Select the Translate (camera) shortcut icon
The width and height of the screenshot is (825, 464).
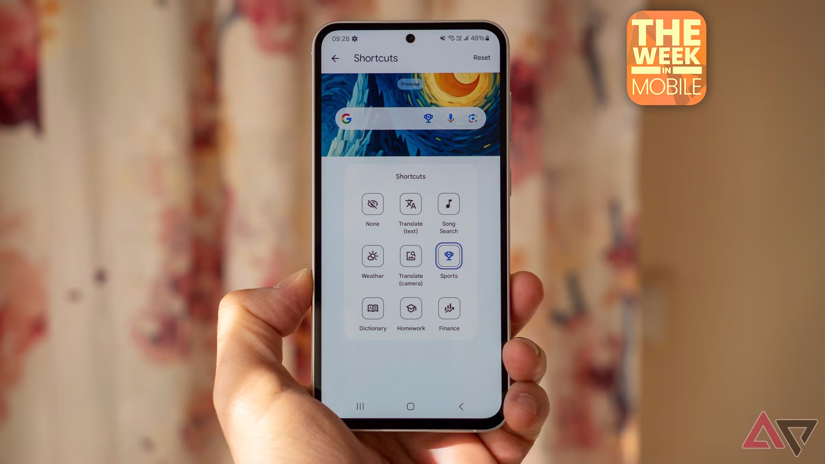[410, 256]
